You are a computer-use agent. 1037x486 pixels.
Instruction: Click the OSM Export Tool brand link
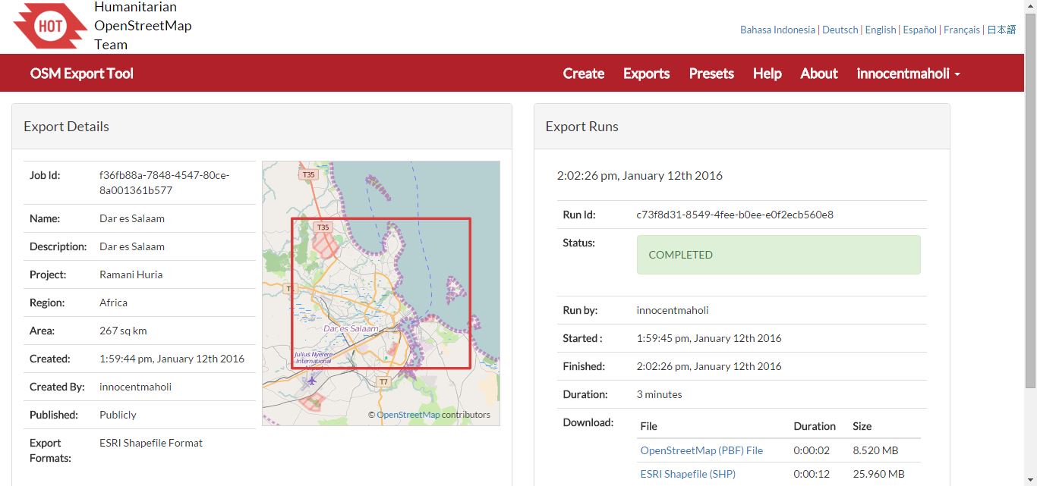pyautogui.click(x=82, y=74)
